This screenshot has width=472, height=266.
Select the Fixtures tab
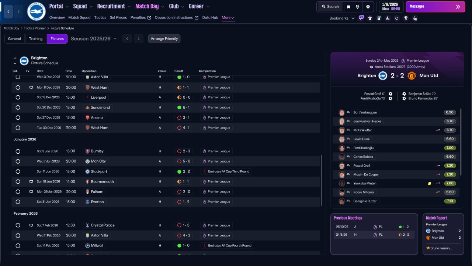pyautogui.click(x=57, y=39)
